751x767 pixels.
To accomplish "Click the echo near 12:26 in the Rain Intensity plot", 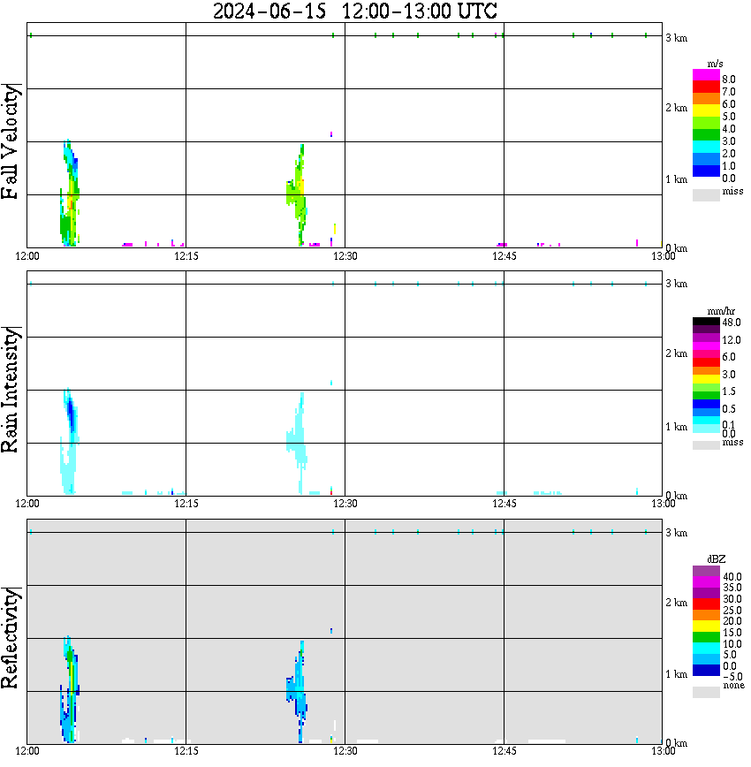I will pyautogui.click(x=297, y=443).
